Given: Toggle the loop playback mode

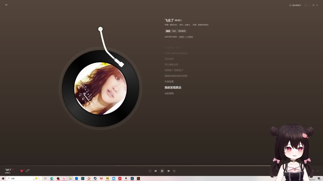Looking at the screenshot, I should [150, 171].
